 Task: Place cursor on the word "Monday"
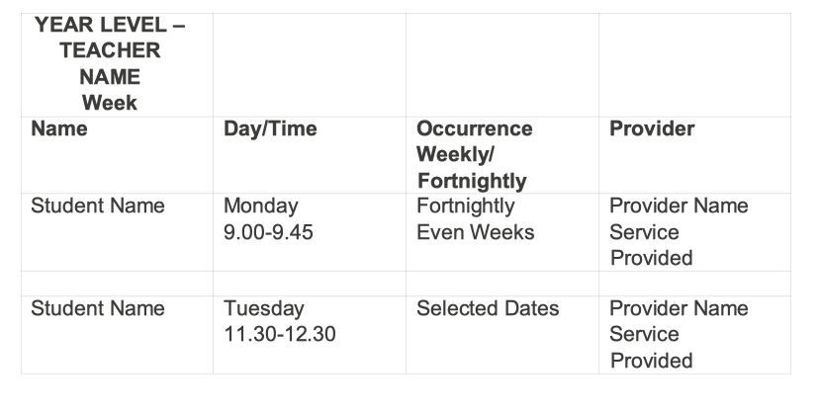pyautogui.click(x=261, y=206)
